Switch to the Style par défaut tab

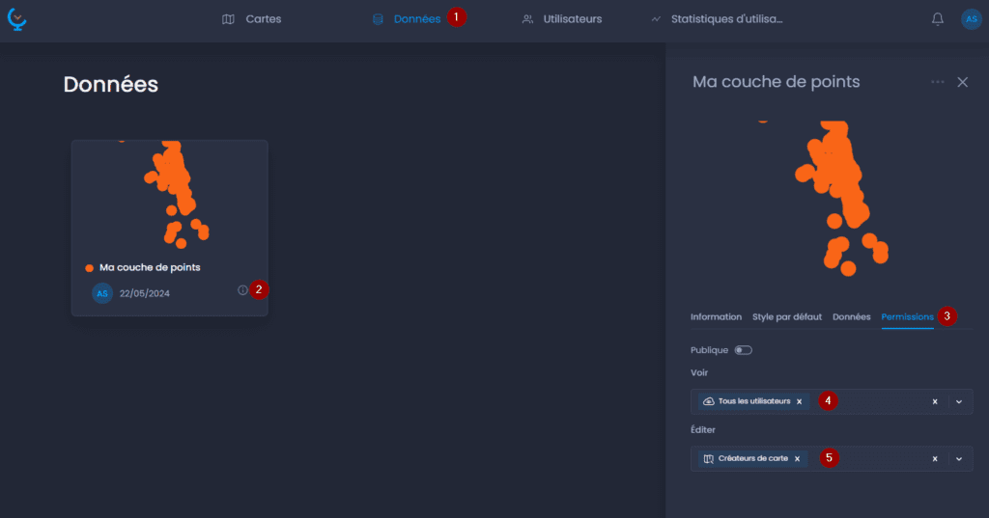(787, 317)
